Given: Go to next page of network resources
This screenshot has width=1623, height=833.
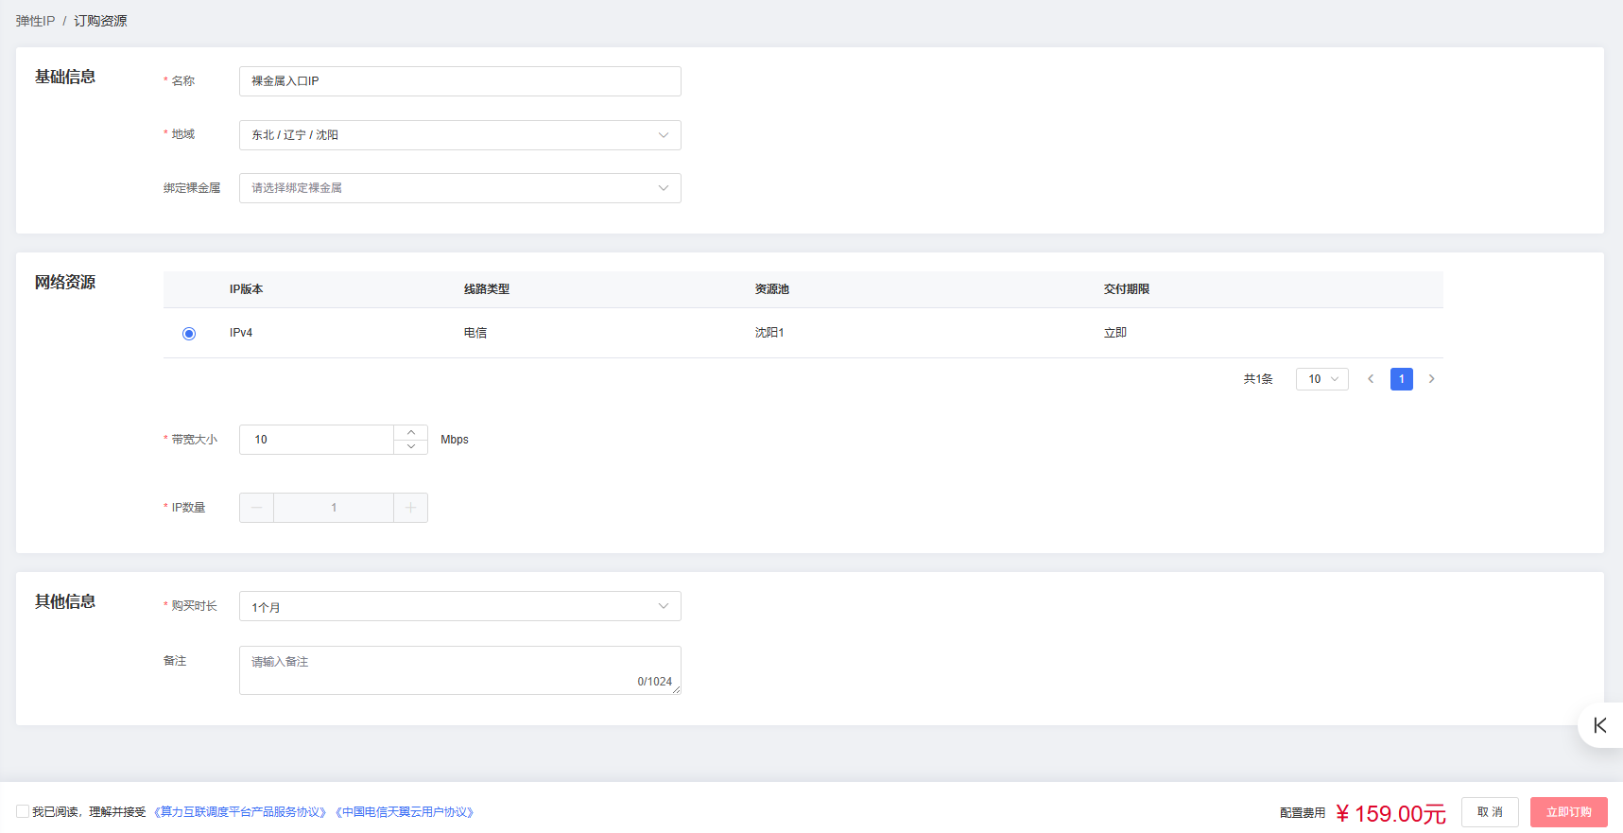Looking at the screenshot, I should tap(1431, 379).
